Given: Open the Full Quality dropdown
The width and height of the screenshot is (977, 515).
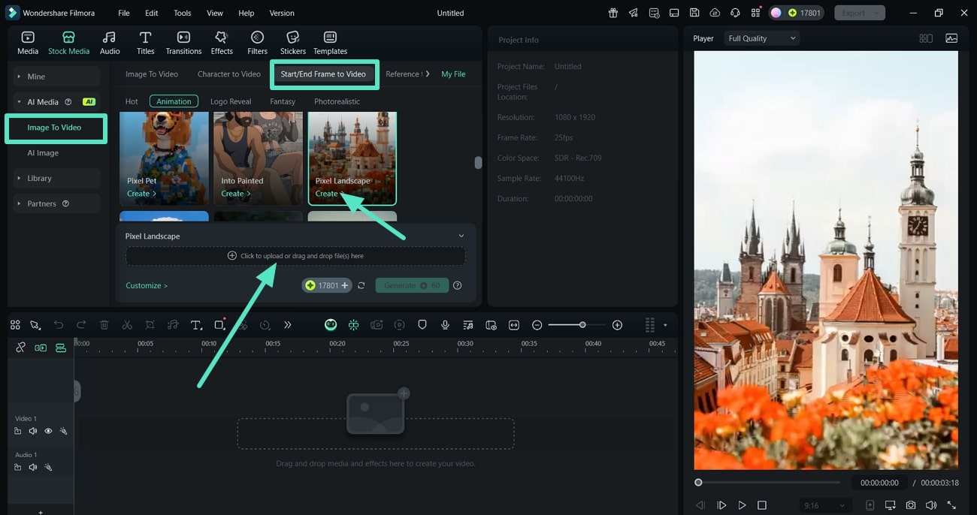Looking at the screenshot, I should tap(761, 38).
